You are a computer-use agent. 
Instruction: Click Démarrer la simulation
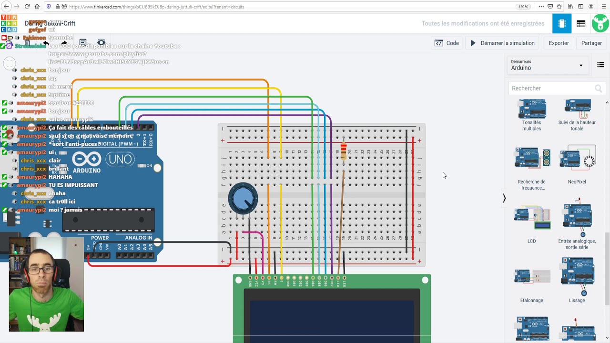tap(502, 43)
